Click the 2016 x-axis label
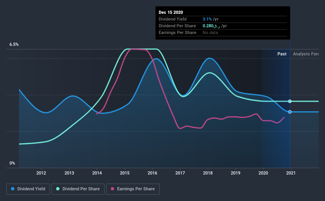 point(152,173)
